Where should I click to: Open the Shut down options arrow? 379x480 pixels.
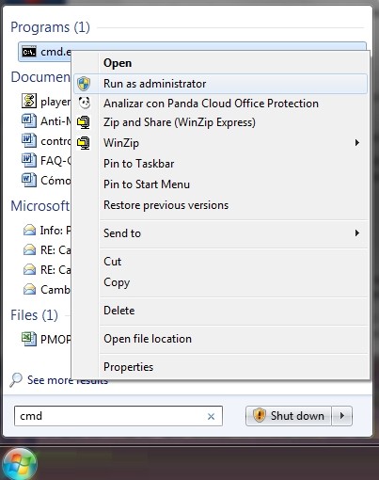[342, 416]
